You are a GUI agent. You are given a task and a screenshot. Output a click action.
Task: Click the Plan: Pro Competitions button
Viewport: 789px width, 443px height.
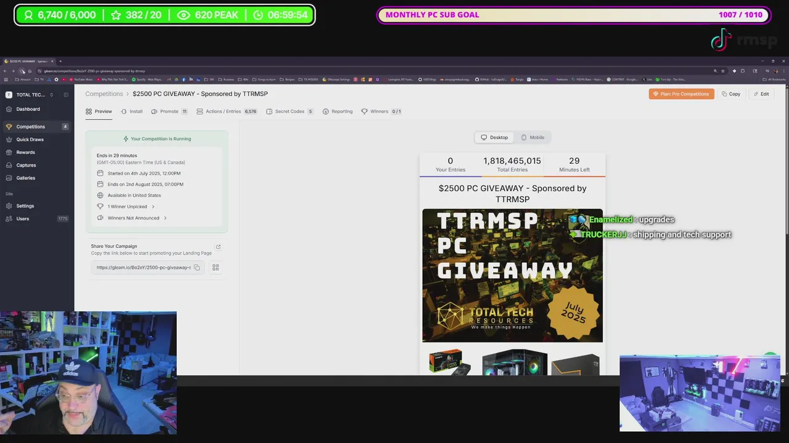[x=681, y=94]
